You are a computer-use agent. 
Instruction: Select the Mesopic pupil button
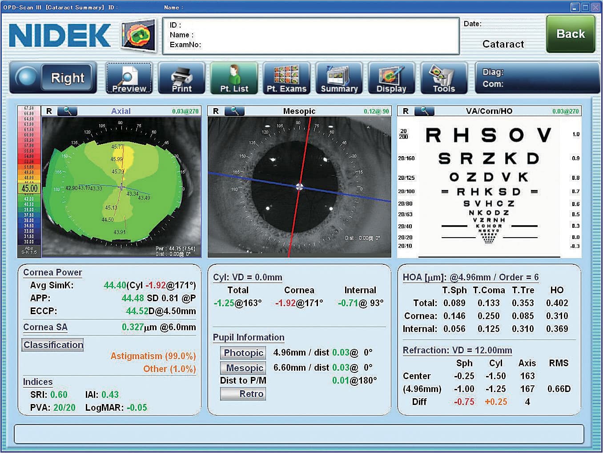coord(243,368)
